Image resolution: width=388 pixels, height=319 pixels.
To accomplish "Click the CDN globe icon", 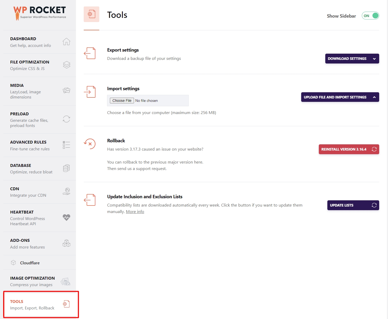I will [x=66, y=192].
